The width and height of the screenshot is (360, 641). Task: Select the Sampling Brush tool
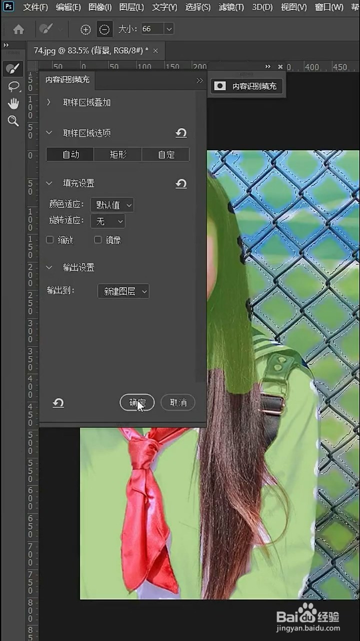pyautogui.click(x=13, y=69)
